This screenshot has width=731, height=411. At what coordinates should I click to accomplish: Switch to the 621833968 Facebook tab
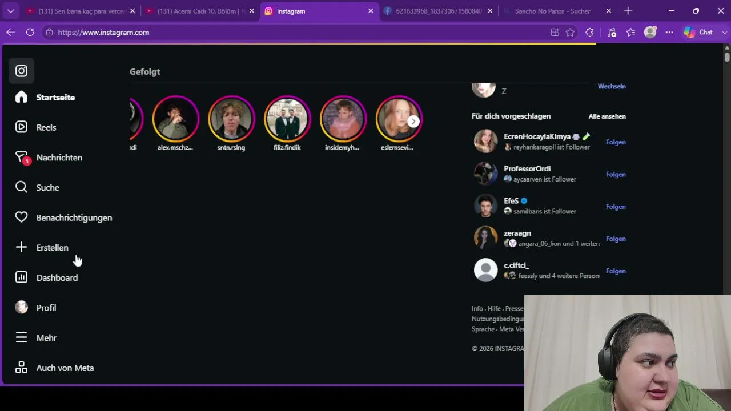click(438, 11)
